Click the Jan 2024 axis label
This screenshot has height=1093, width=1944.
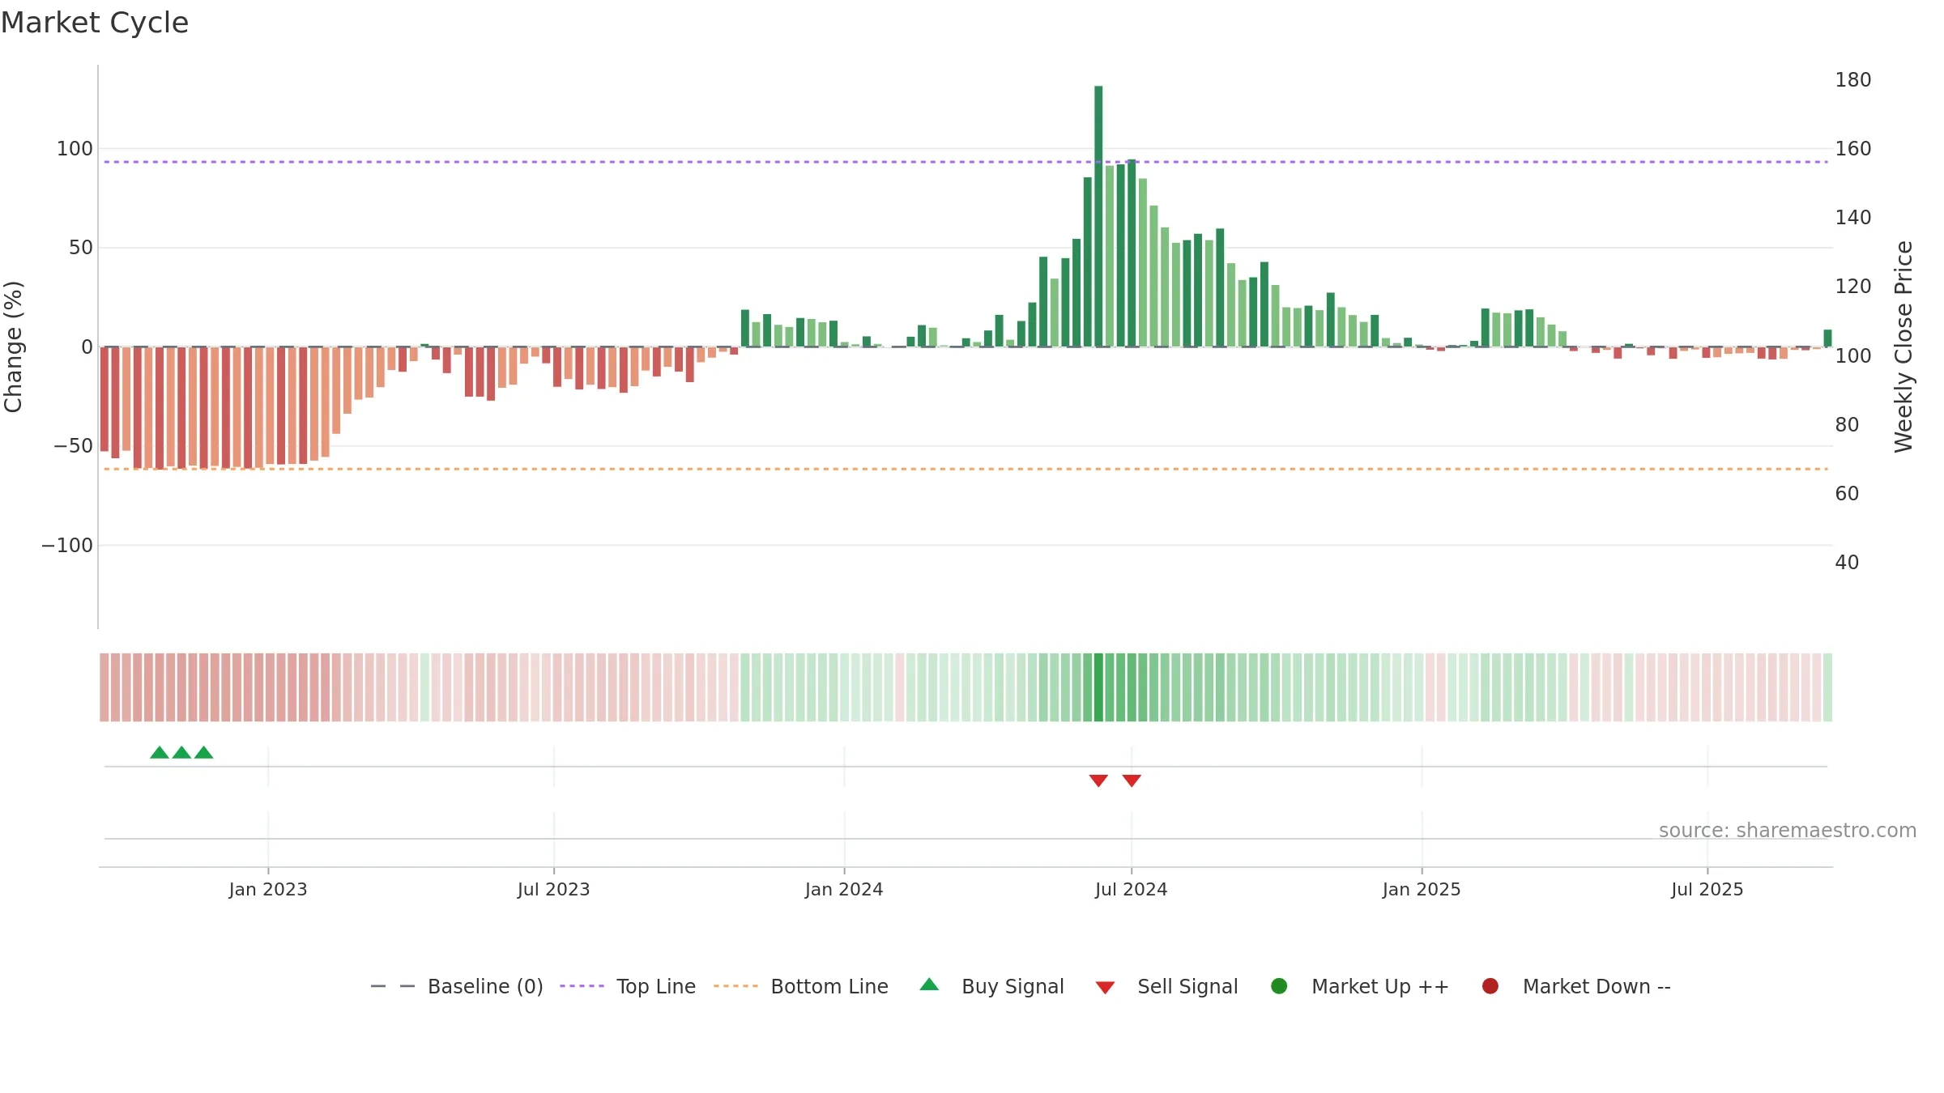pos(844,890)
